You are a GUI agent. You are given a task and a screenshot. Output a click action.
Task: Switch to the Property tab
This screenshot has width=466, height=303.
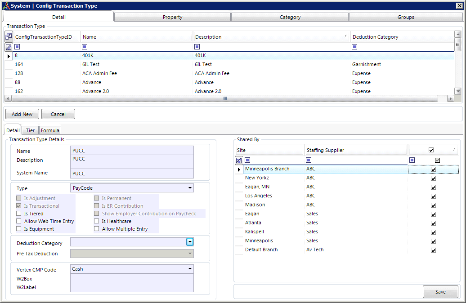coord(172,17)
